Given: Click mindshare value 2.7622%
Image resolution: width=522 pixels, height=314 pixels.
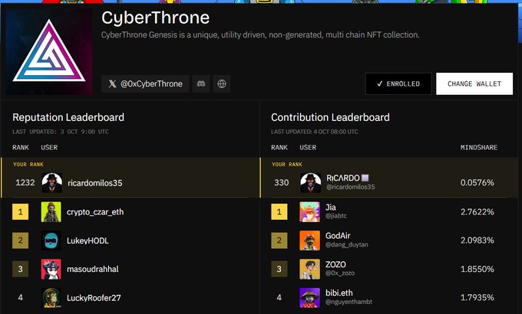Looking at the screenshot, I should coord(477,212).
